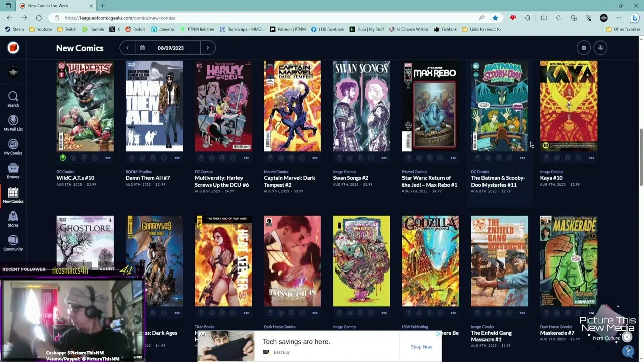Open Star Wars Max Rebo cover thumbnail

[430, 106]
